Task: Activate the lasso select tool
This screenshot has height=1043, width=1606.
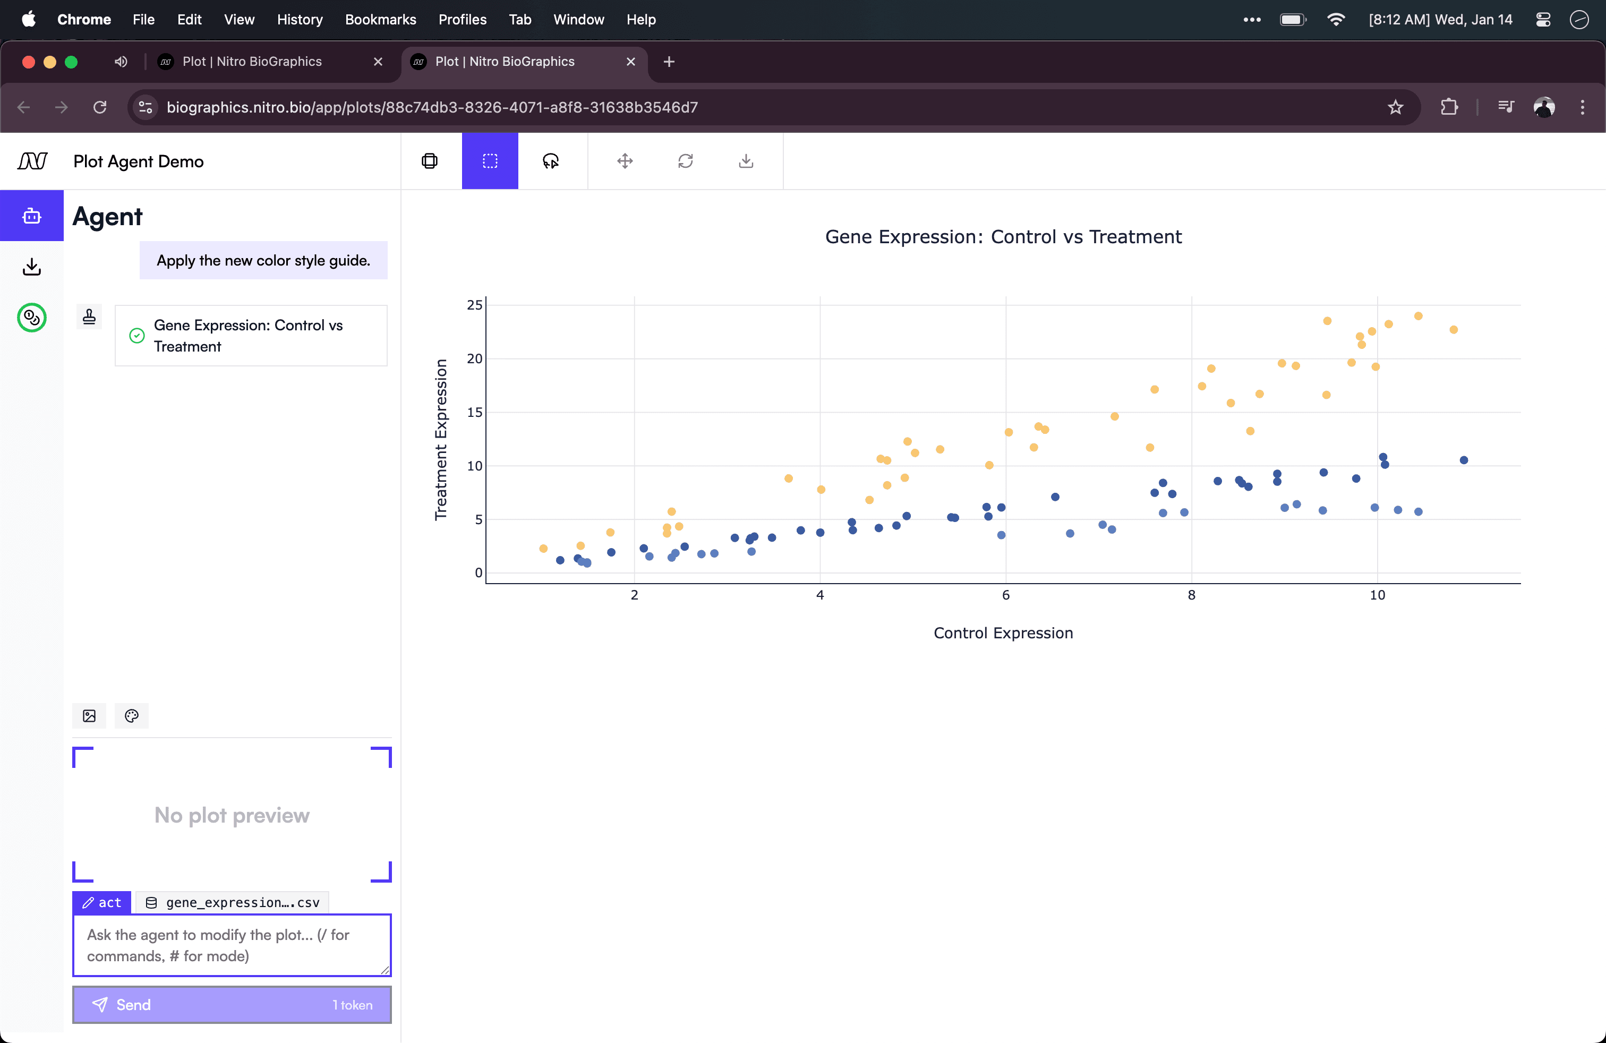Action: point(551,160)
